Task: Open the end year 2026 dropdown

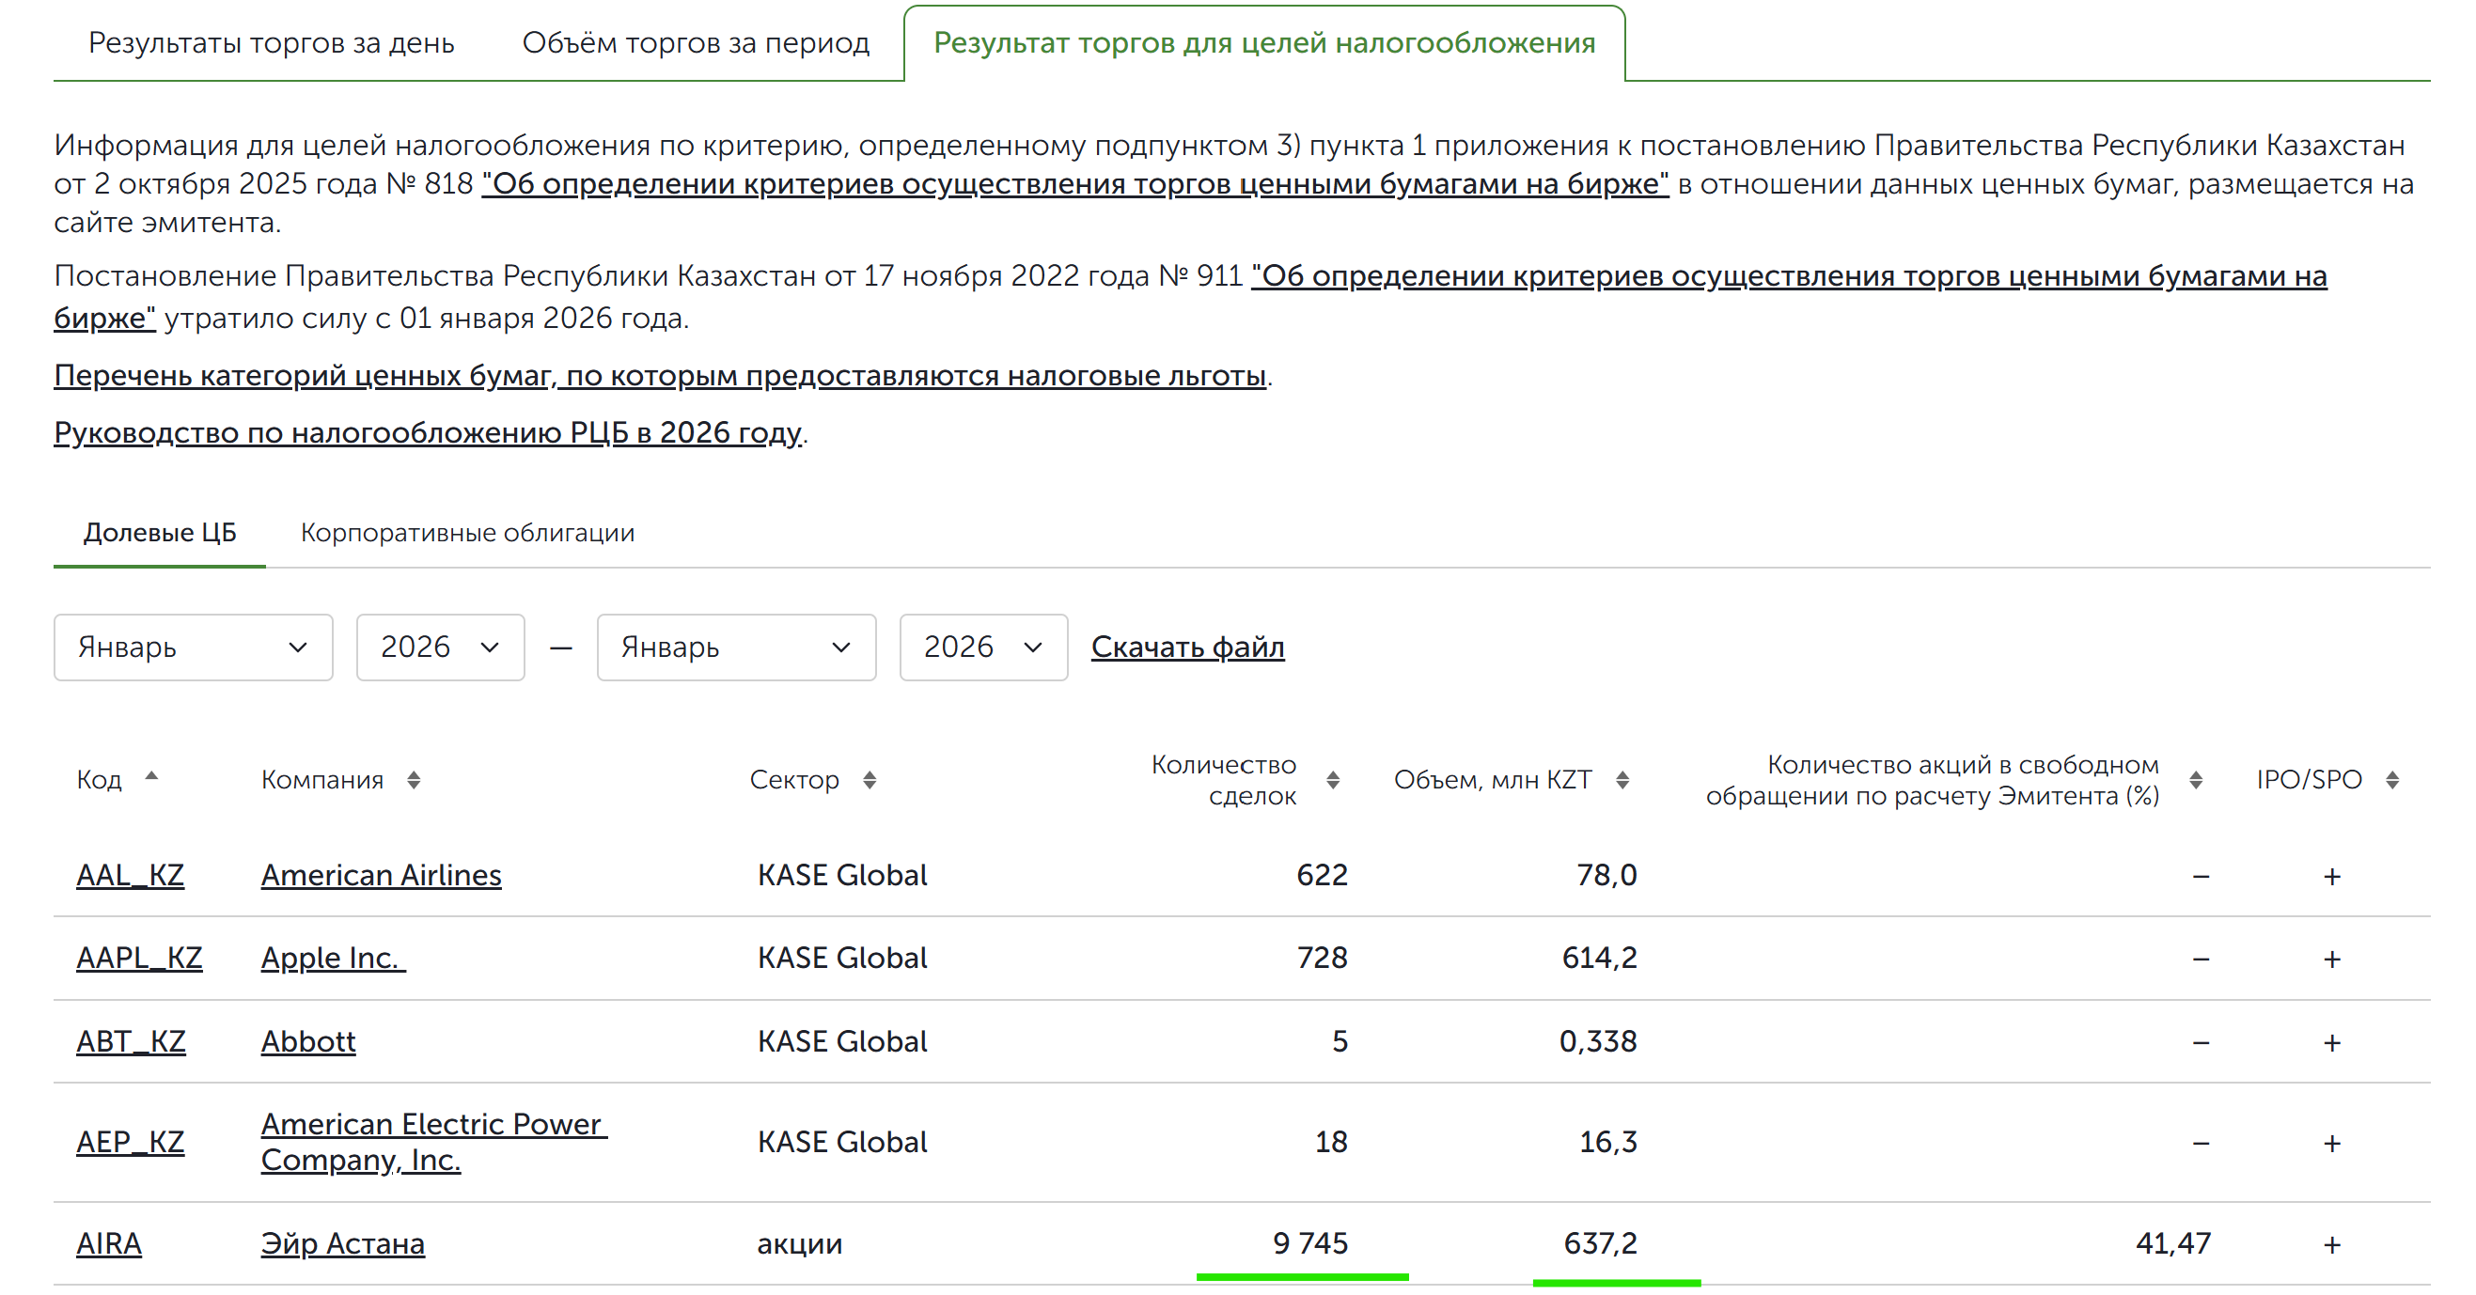Action: click(x=983, y=647)
